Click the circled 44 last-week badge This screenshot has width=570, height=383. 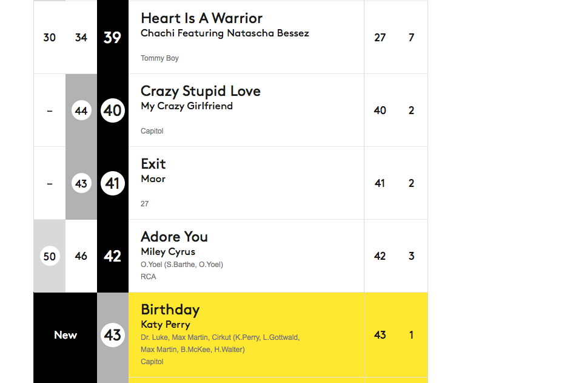pos(81,110)
